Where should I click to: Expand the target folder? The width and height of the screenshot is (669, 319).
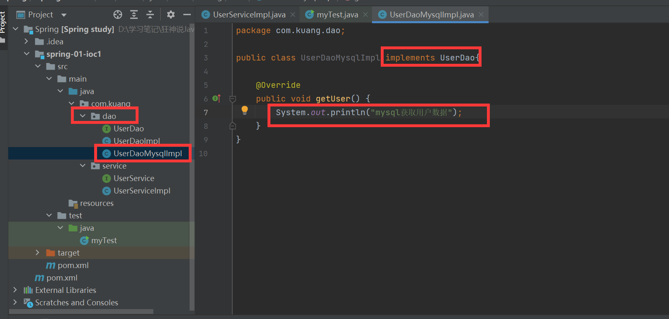point(38,253)
